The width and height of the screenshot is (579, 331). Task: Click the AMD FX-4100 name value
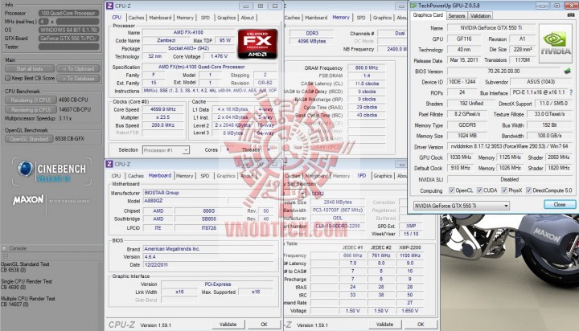click(188, 32)
